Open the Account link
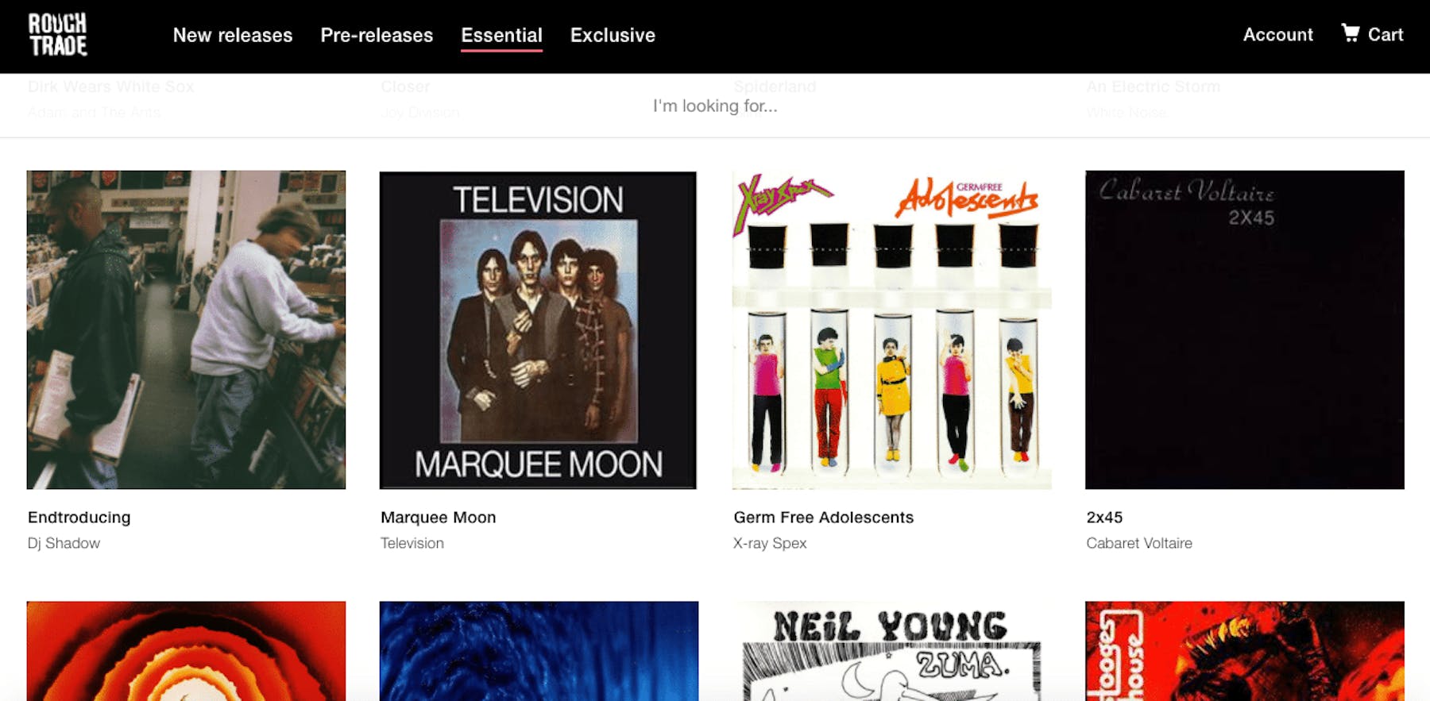The width and height of the screenshot is (1430, 701). (x=1277, y=34)
